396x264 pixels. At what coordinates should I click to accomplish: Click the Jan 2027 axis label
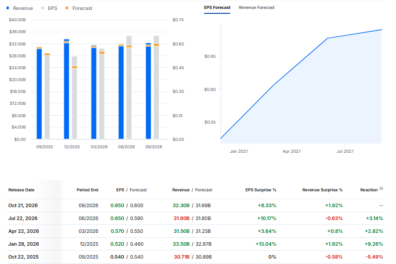tap(239, 151)
